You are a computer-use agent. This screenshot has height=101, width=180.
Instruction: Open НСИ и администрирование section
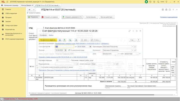(14, 39)
